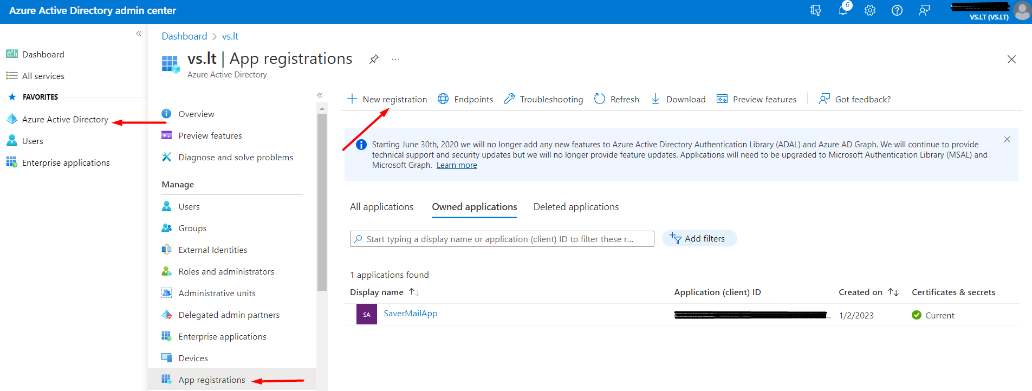Pin the App registrations blade

[x=374, y=59]
